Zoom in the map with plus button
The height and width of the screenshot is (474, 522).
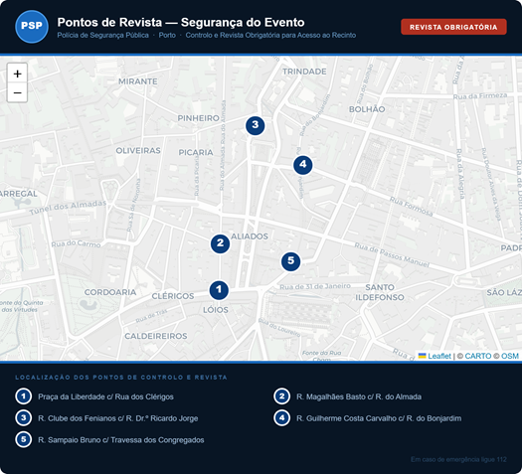point(17,74)
